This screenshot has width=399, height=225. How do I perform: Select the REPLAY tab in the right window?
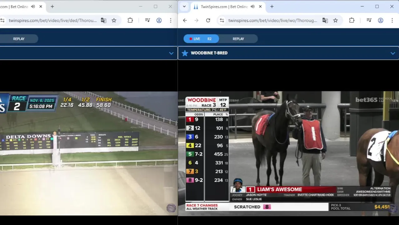238,39
